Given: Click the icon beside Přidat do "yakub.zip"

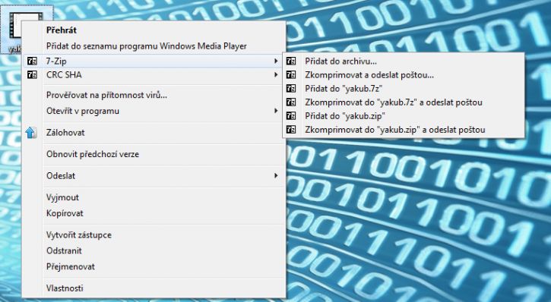Looking at the screenshot, I should (x=291, y=116).
